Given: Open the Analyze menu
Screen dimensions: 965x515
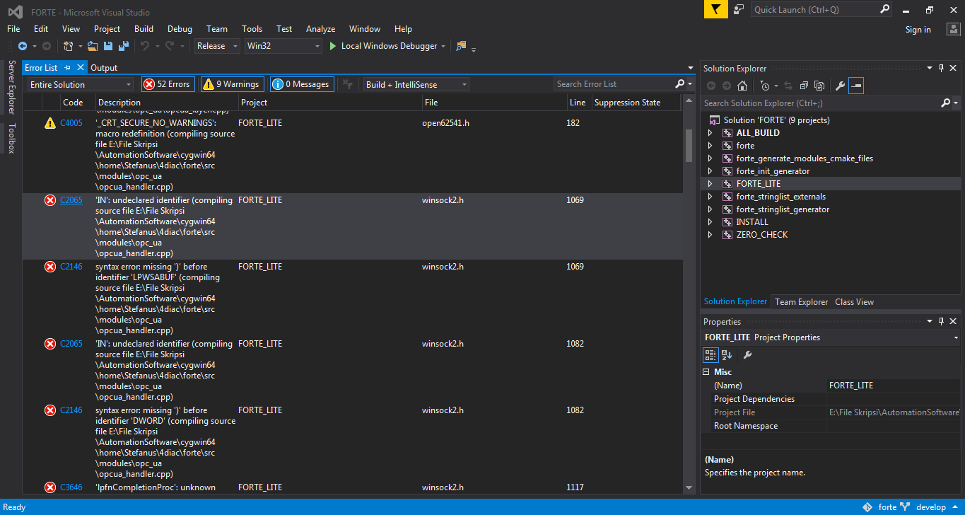Looking at the screenshot, I should [x=320, y=29].
